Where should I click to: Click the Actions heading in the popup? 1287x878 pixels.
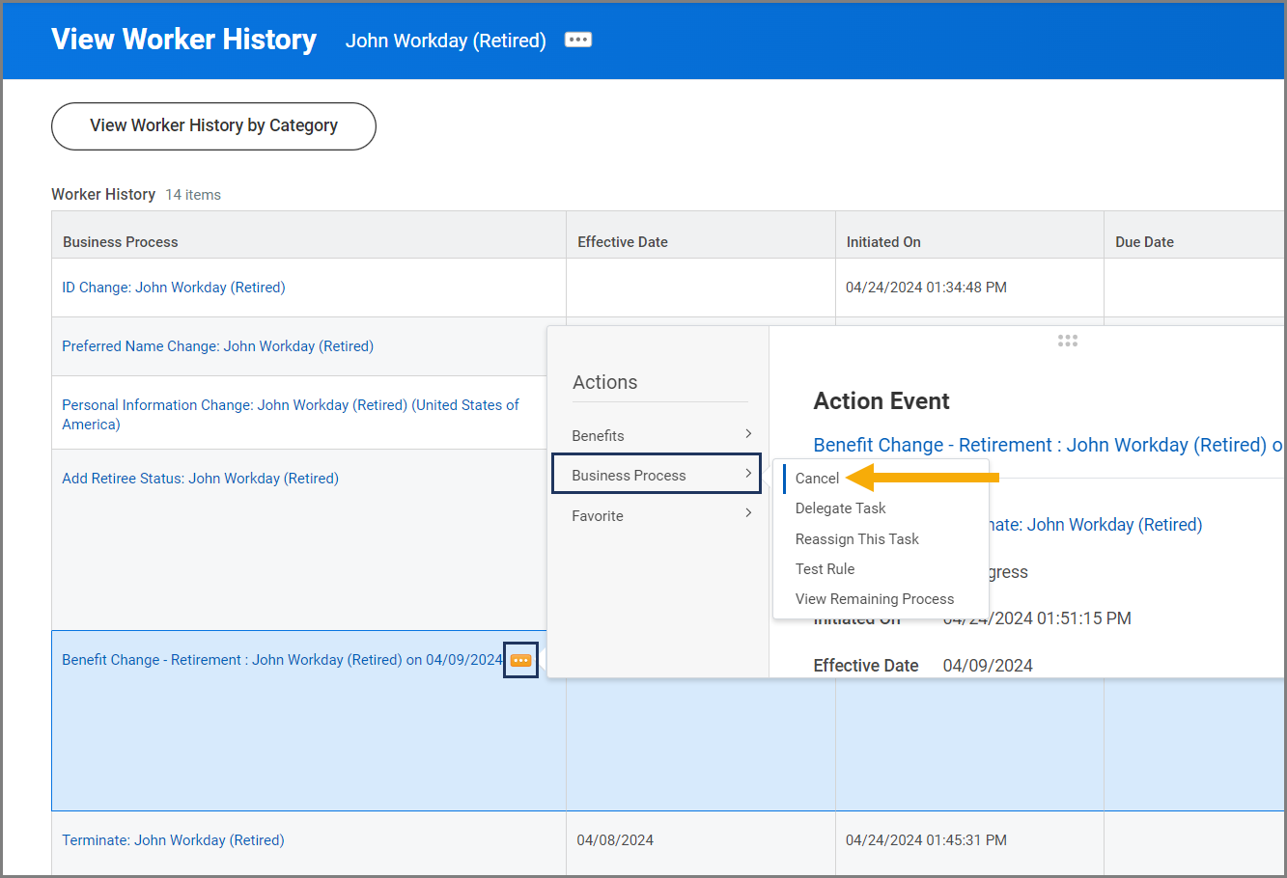point(605,382)
